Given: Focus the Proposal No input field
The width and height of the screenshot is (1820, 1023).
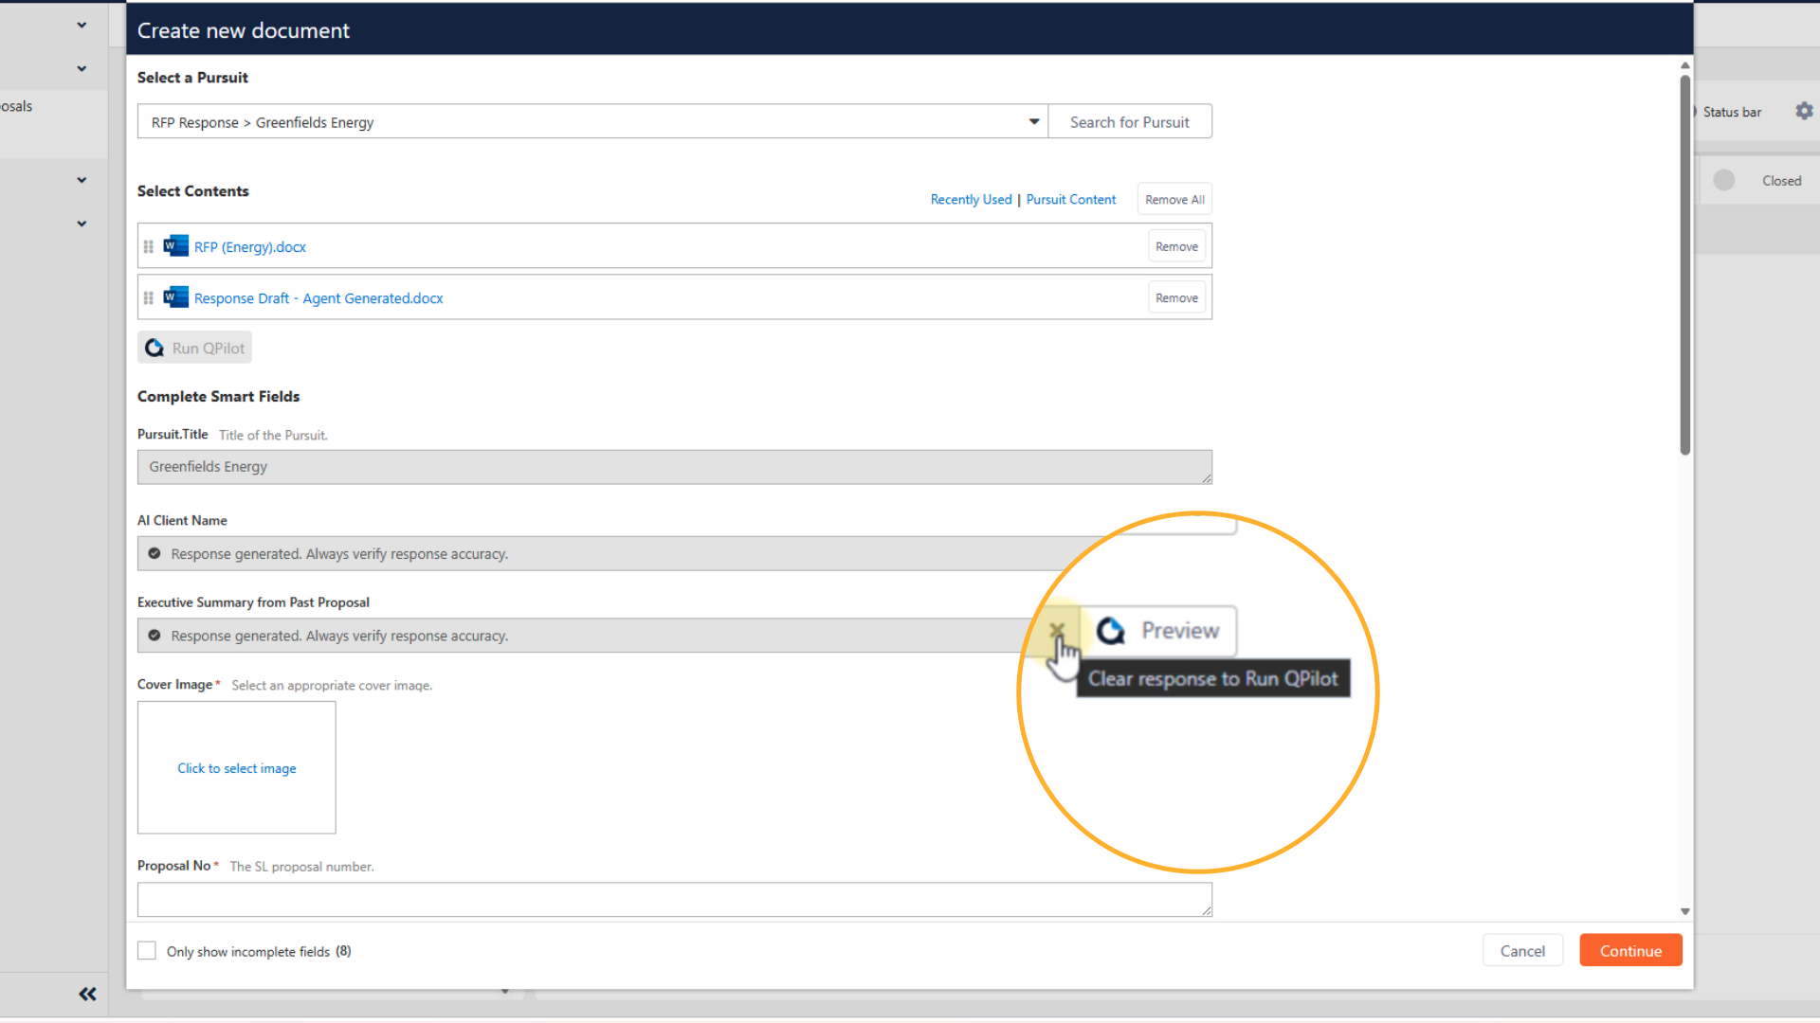Looking at the screenshot, I should (x=675, y=900).
